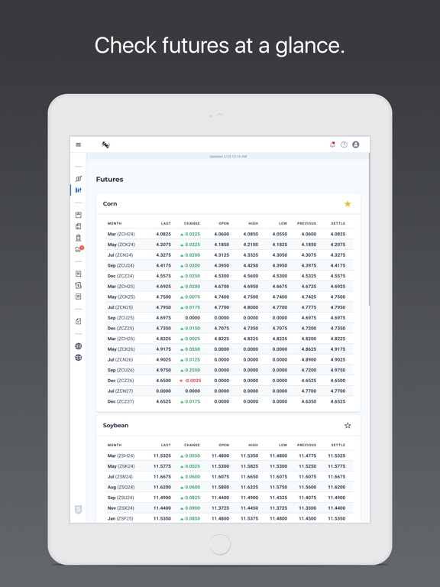Open the sidebar icon with red badge
440x587 pixels.
79,249
